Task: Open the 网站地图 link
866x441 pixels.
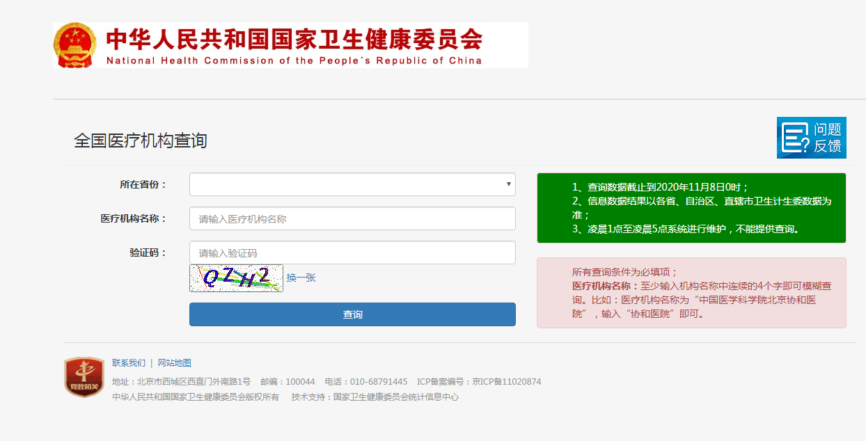Action: point(174,363)
